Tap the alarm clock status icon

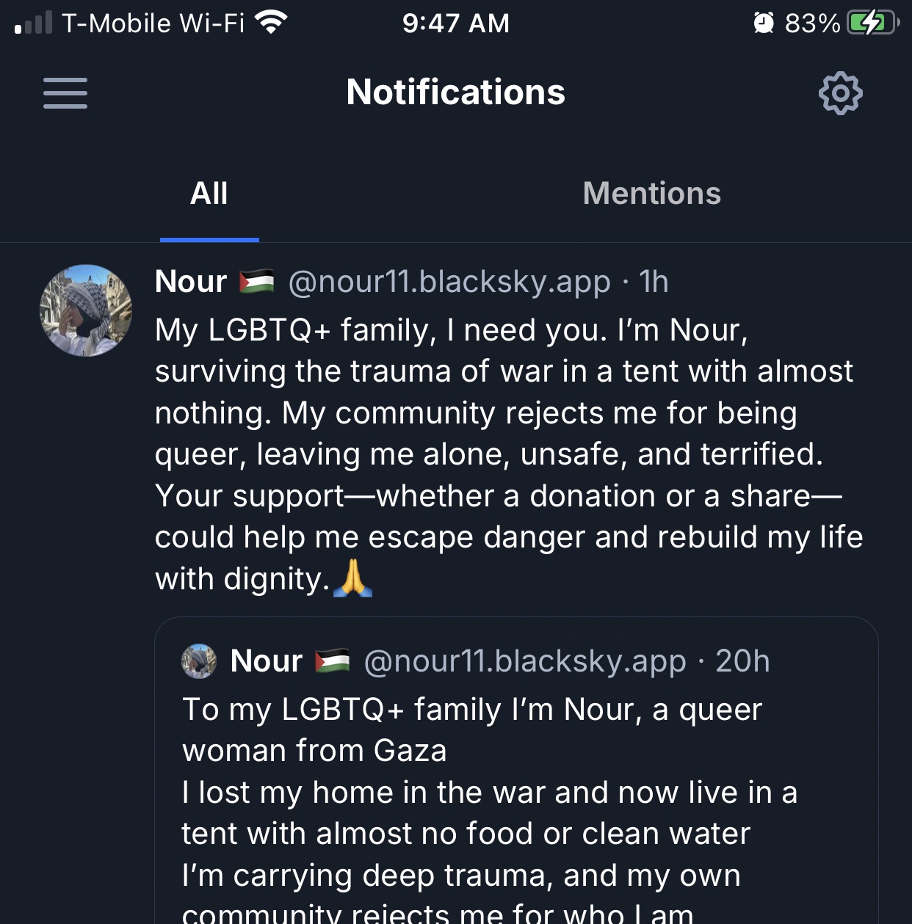pyautogui.click(x=764, y=23)
